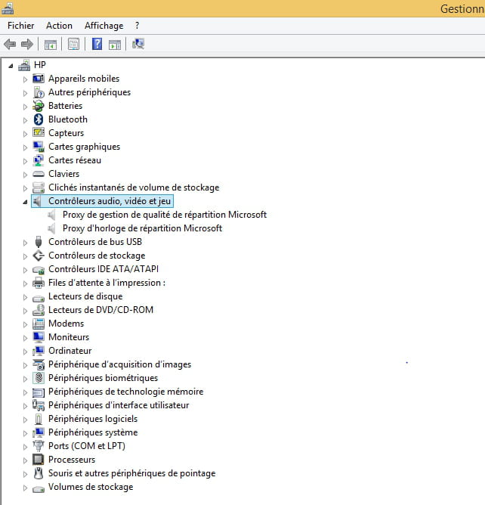This screenshot has width=485, height=505.
Task: Click the blue Help question-mark icon
Action: [97, 44]
